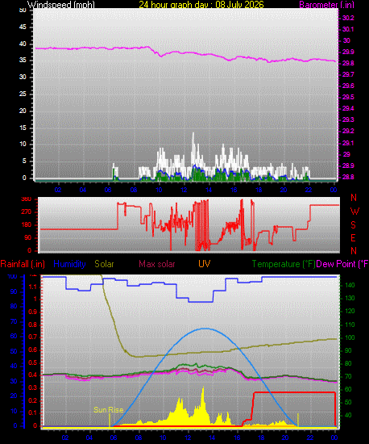Click the red rainfall step plateau
Screen dimensions: 369x444
(294, 392)
